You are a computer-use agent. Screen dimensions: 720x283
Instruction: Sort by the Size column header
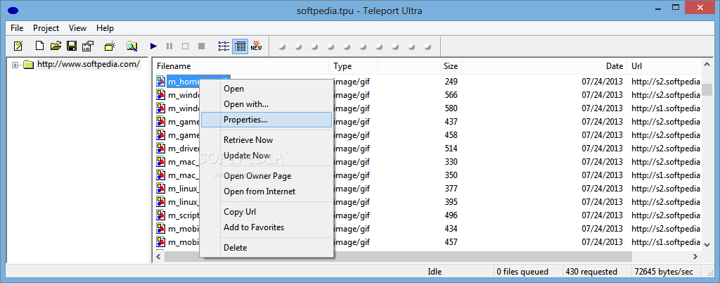[x=420, y=66]
